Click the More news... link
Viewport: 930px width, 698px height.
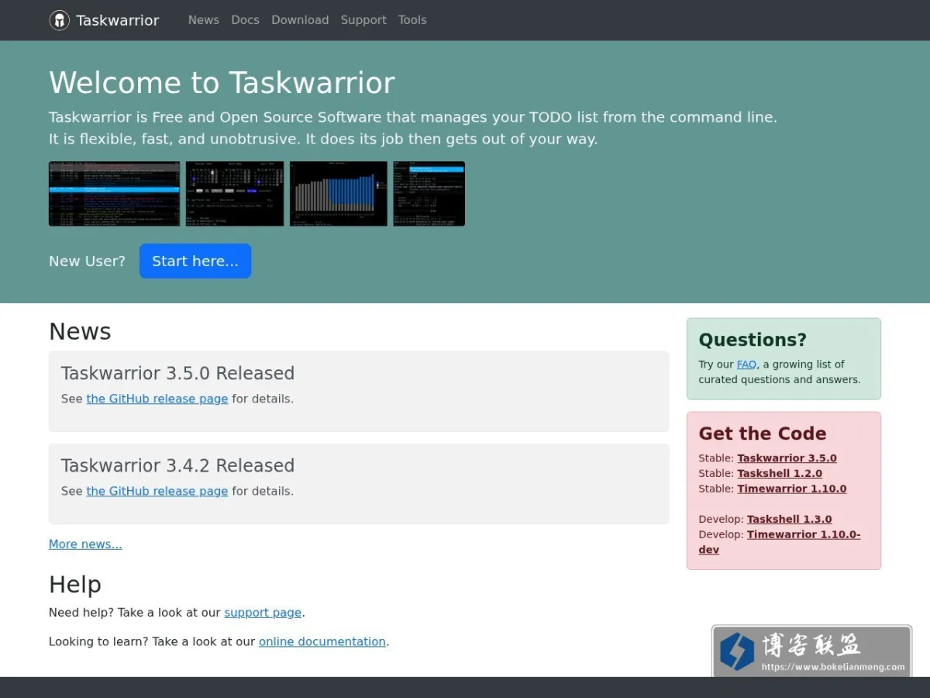tap(85, 544)
